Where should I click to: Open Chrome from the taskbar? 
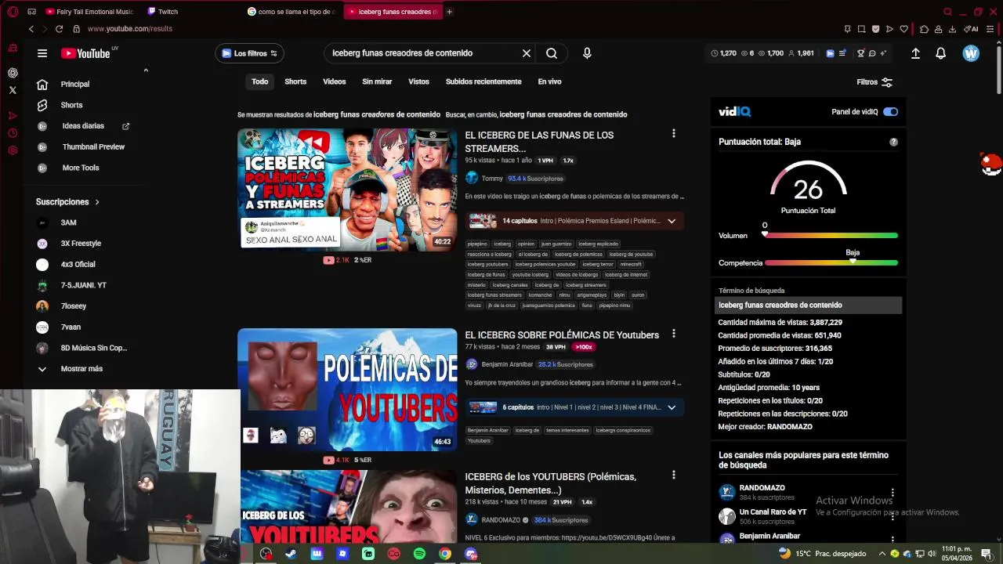445,554
